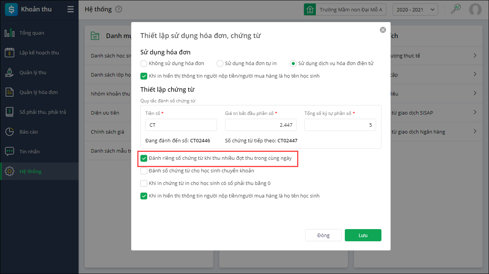Click the Lưu save button

tap(363, 235)
